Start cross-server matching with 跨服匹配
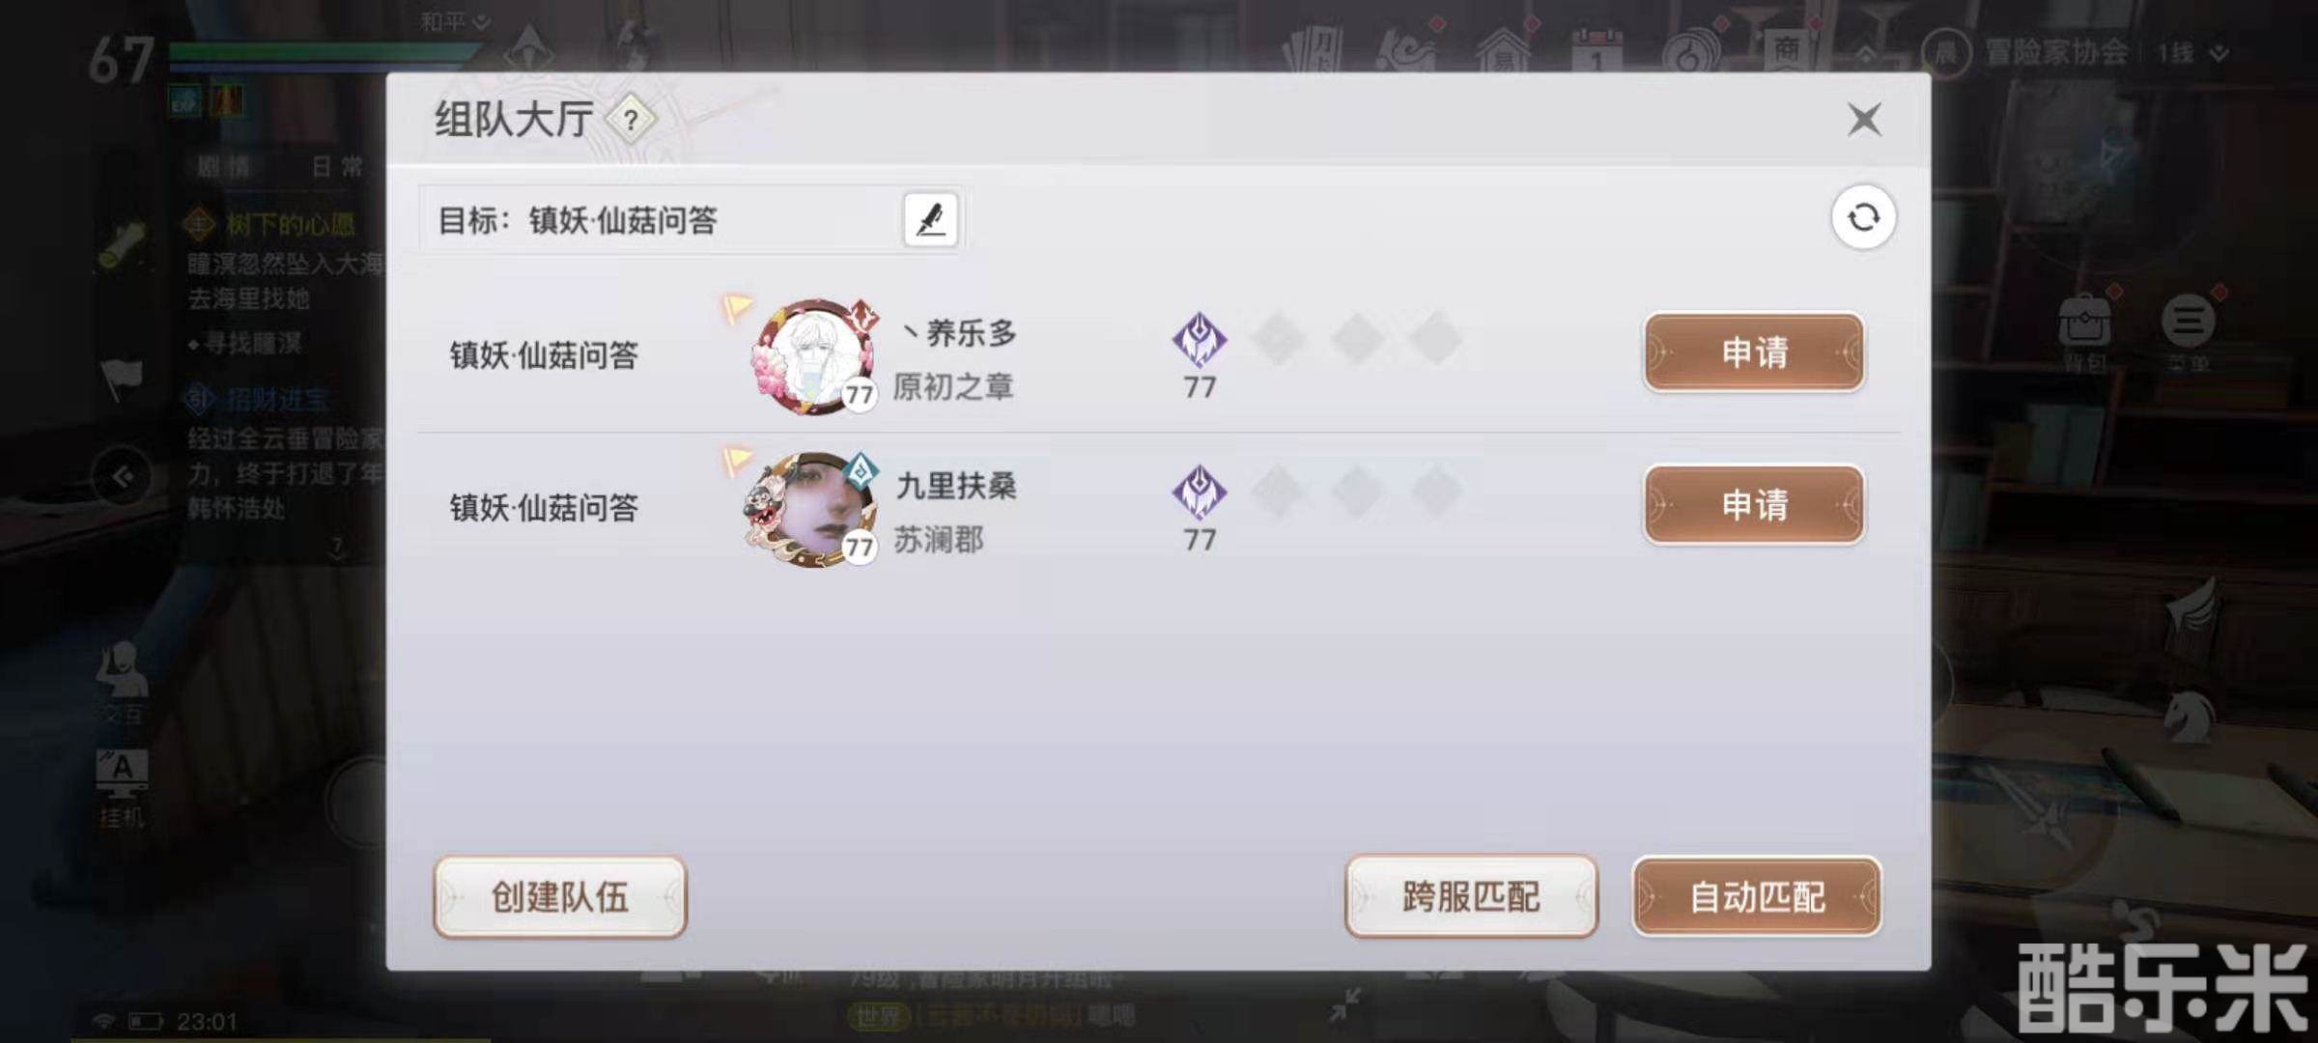The width and height of the screenshot is (2318, 1043). [1471, 897]
